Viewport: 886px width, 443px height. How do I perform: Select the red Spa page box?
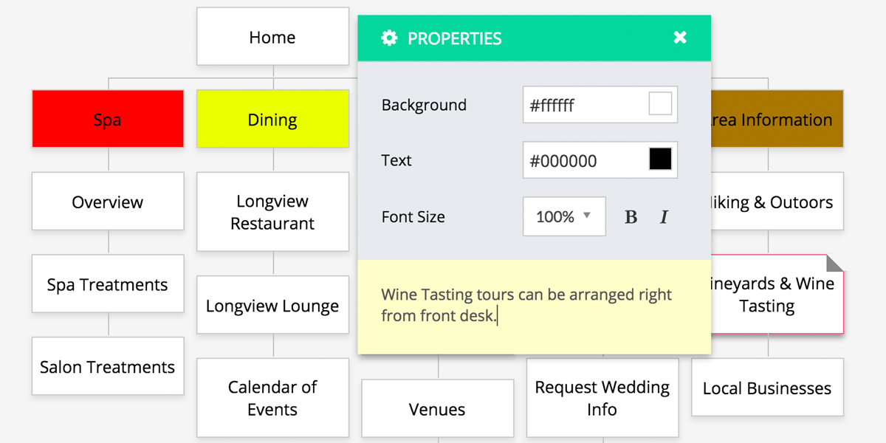coord(108,119)
